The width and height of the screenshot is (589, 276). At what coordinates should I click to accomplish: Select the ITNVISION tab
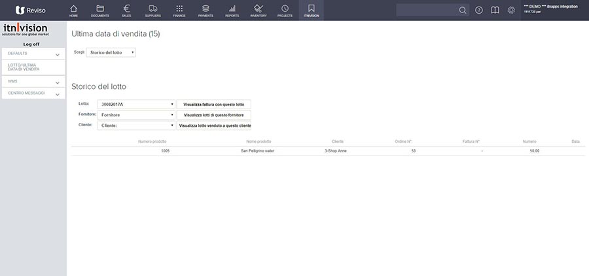tap(312, 10)
